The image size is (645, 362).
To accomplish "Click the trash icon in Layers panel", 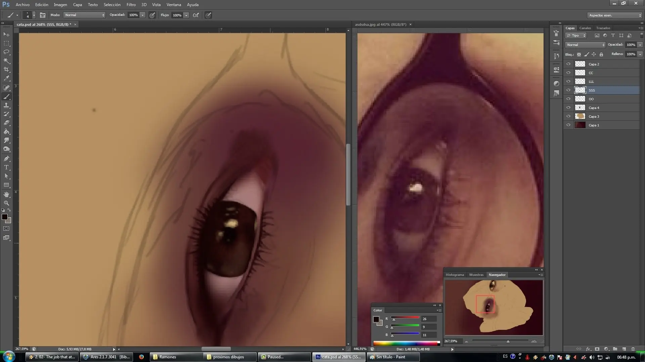I will coord(633,349).
